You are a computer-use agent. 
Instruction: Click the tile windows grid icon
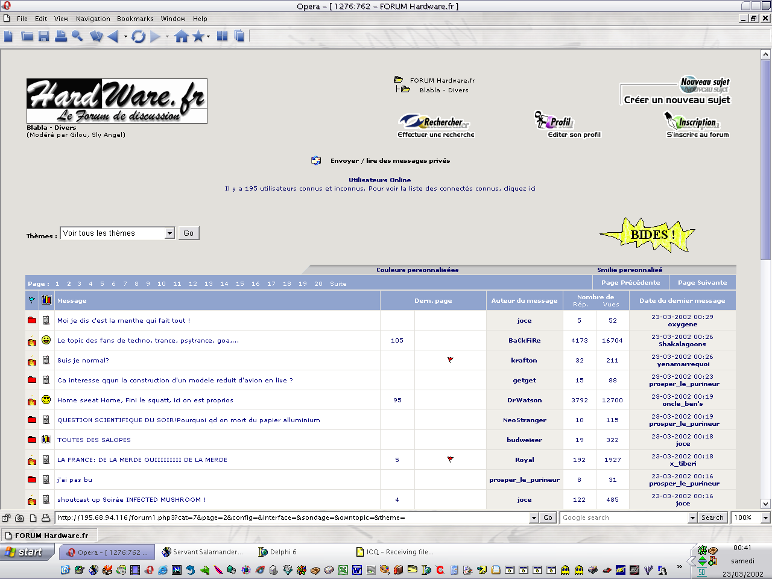click(223, 37)
